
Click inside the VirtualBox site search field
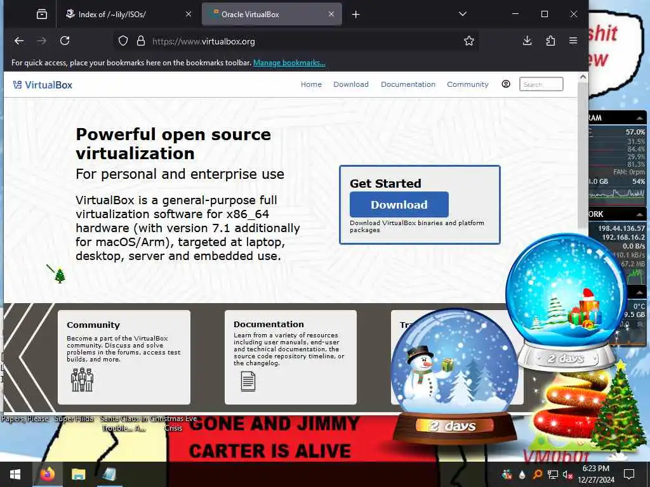541,84
